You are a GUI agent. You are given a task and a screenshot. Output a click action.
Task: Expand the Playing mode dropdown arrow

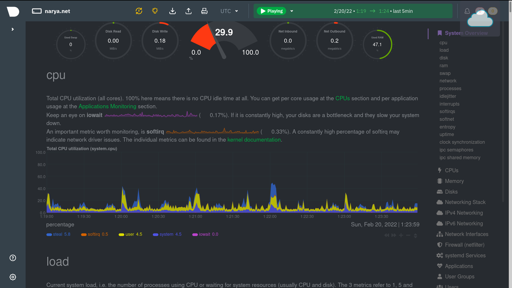292,11
